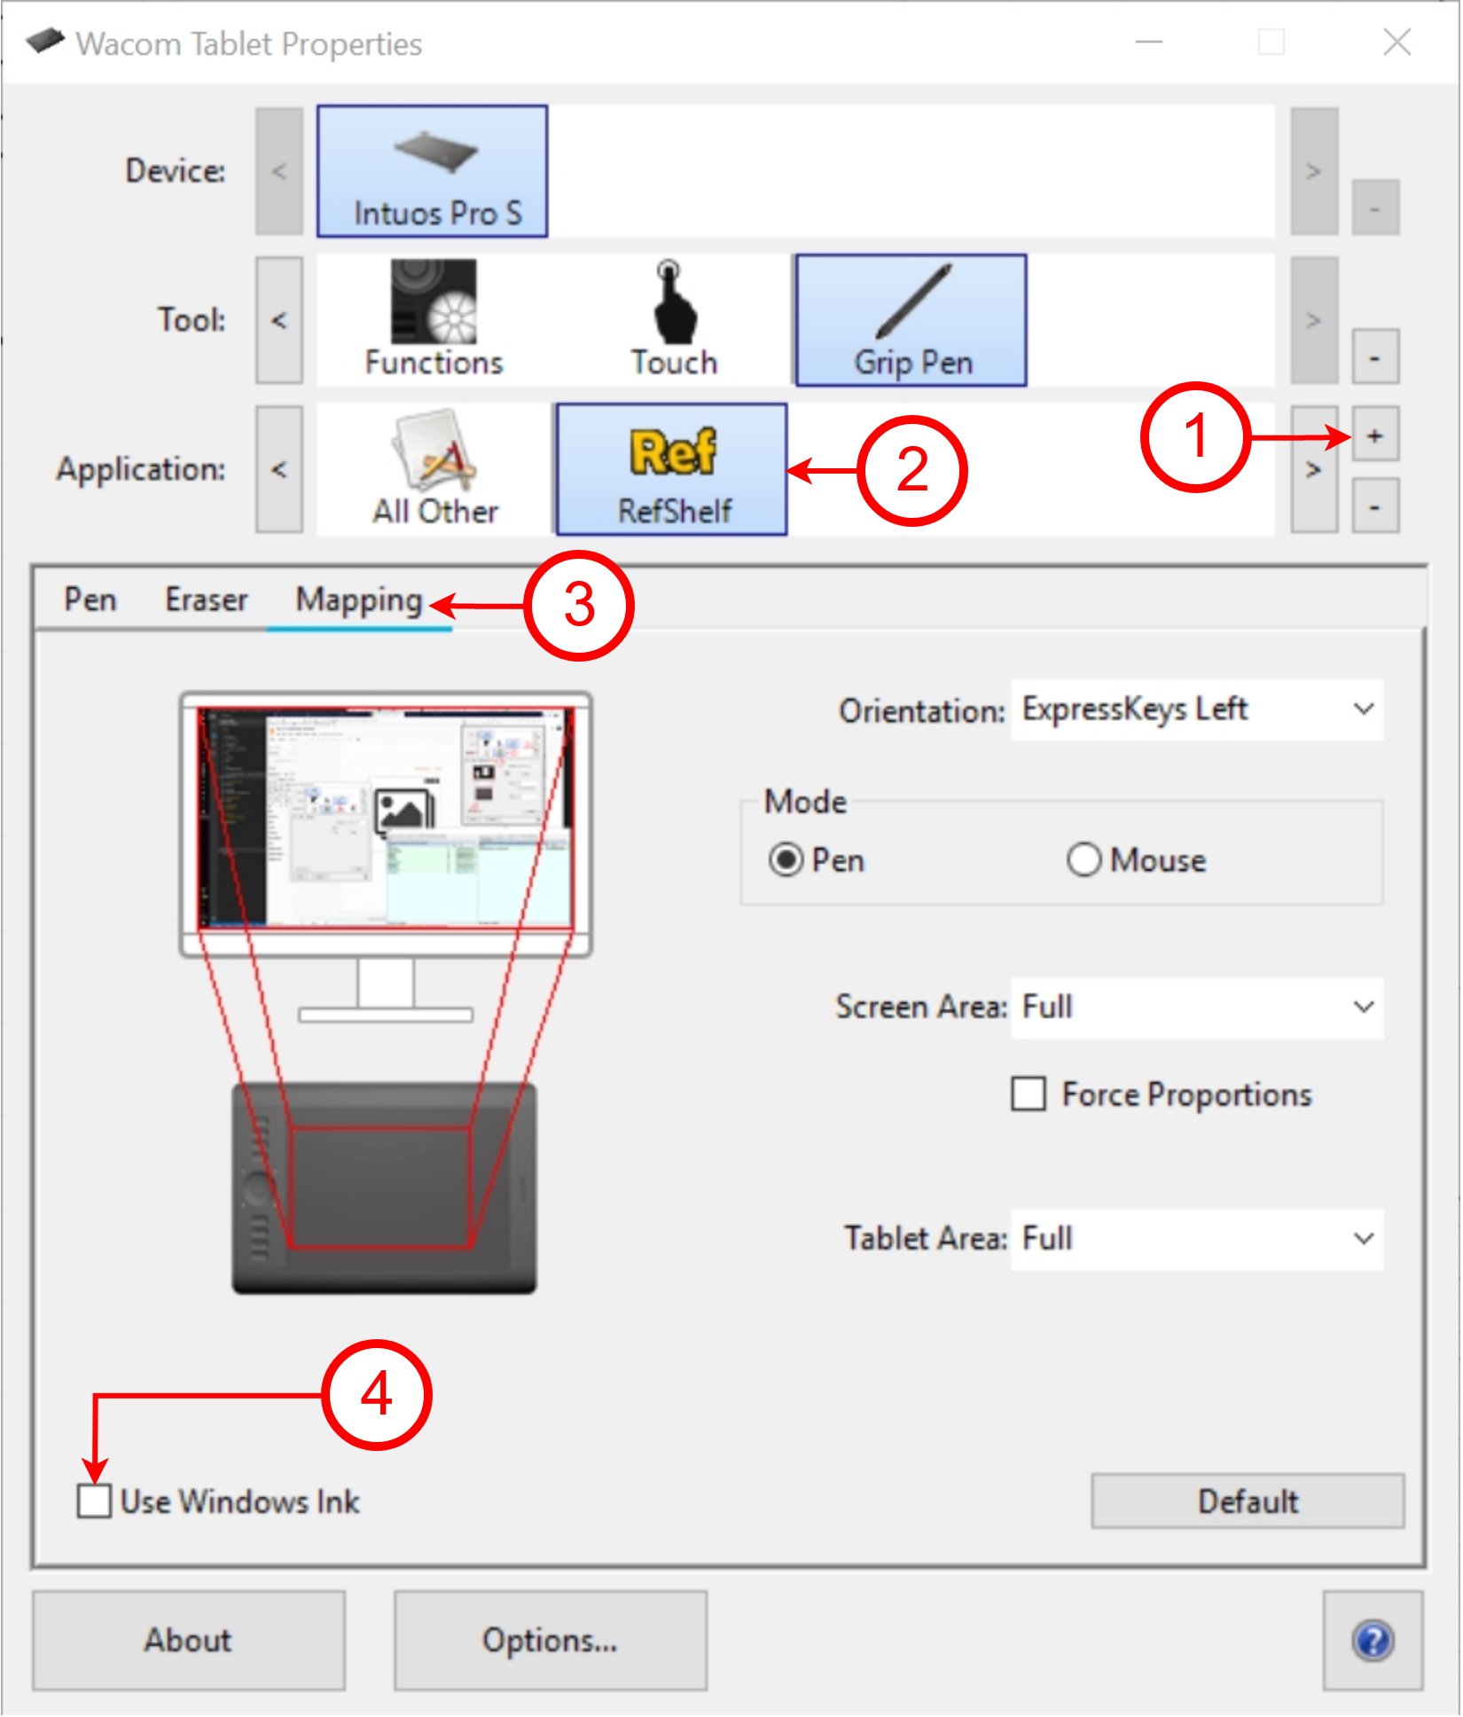1463x1717 pixels.
Task: Open the Tablet Area dropdown
Action: click(1196, 1239)
